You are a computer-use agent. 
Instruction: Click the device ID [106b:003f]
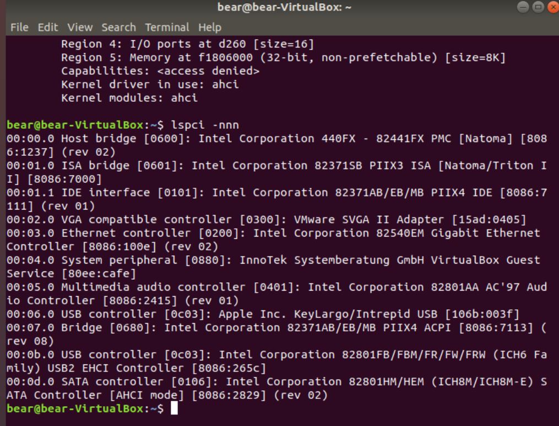[482, 314]
